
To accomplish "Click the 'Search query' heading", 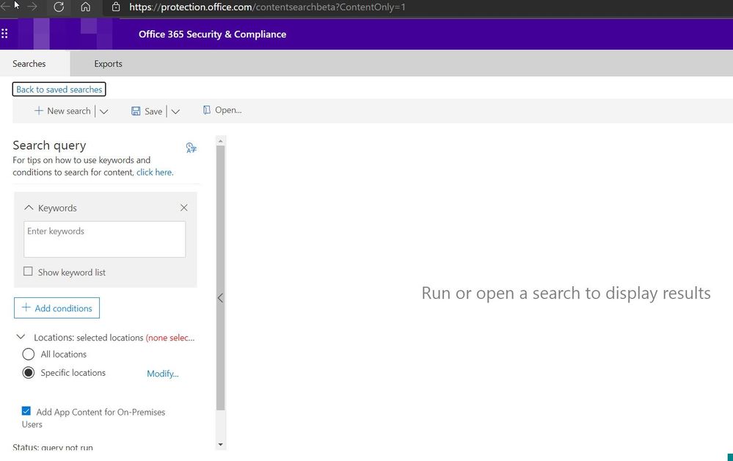I will pyautogui.click(x=50, y=145).
